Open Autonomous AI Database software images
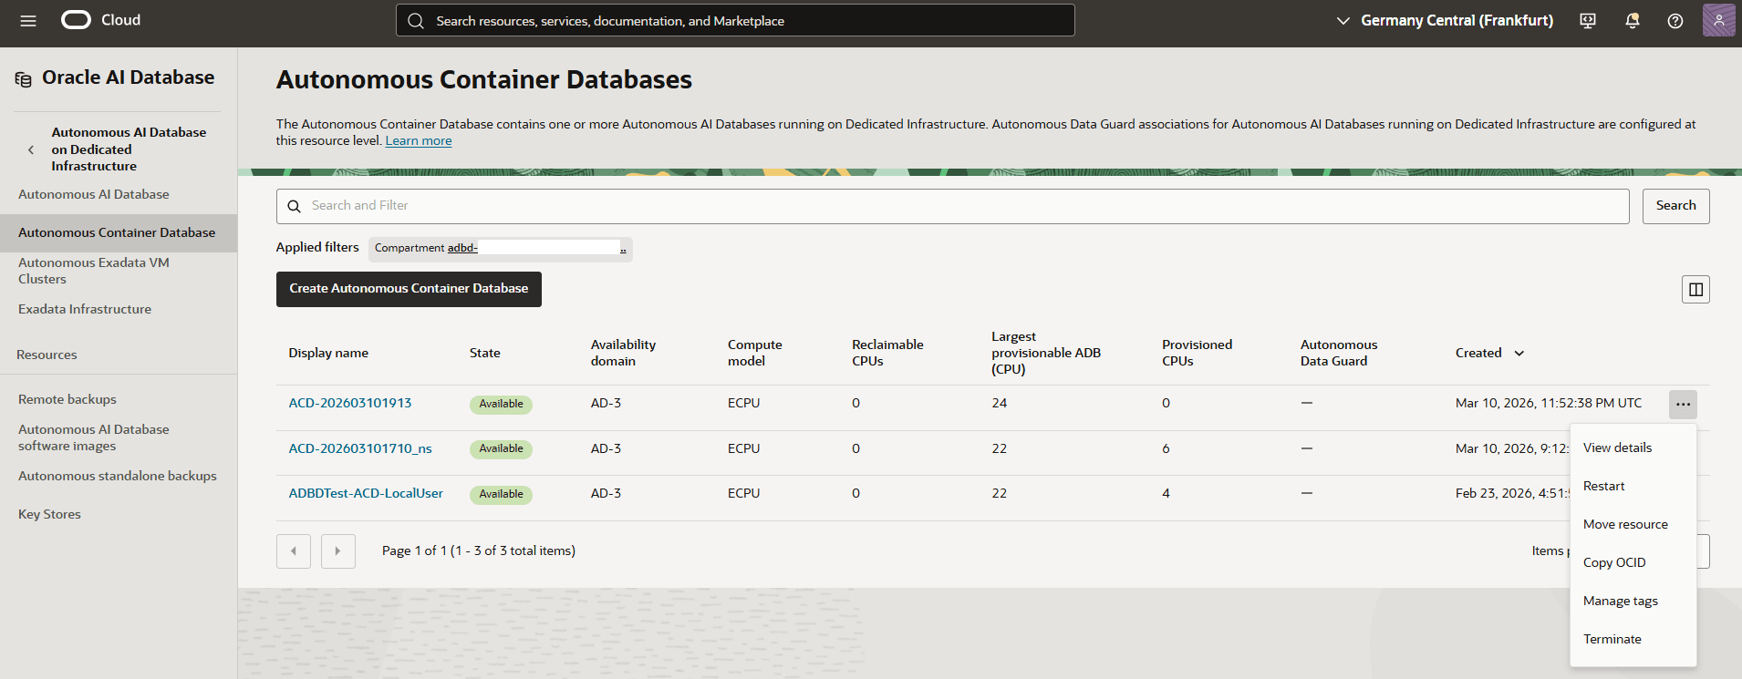Viewport: 1742px width, 679px height. [x=94, y=437]
